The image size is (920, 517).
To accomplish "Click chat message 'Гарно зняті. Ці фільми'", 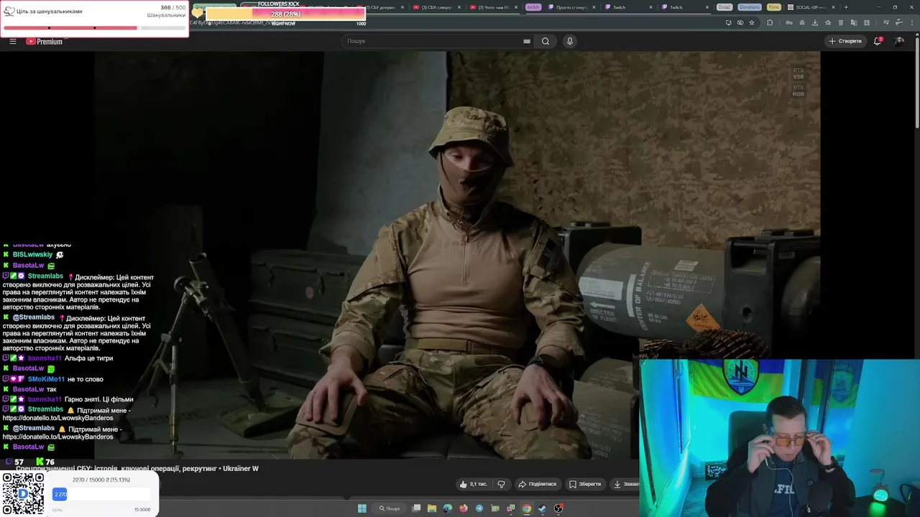I will point(98,399).
